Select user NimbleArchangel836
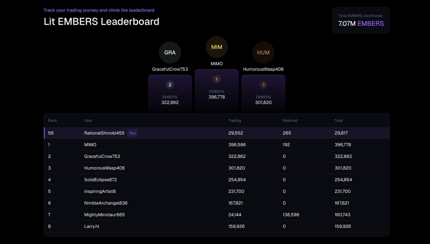 point(106,203)
